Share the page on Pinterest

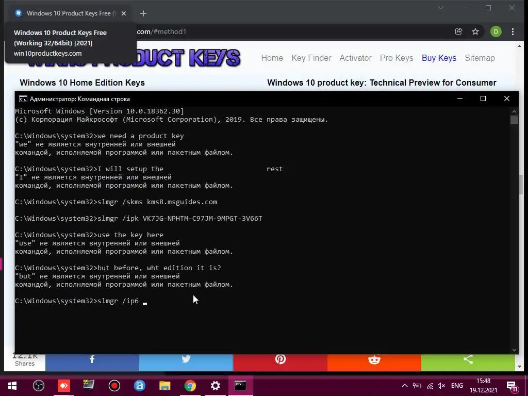(280, 362)
